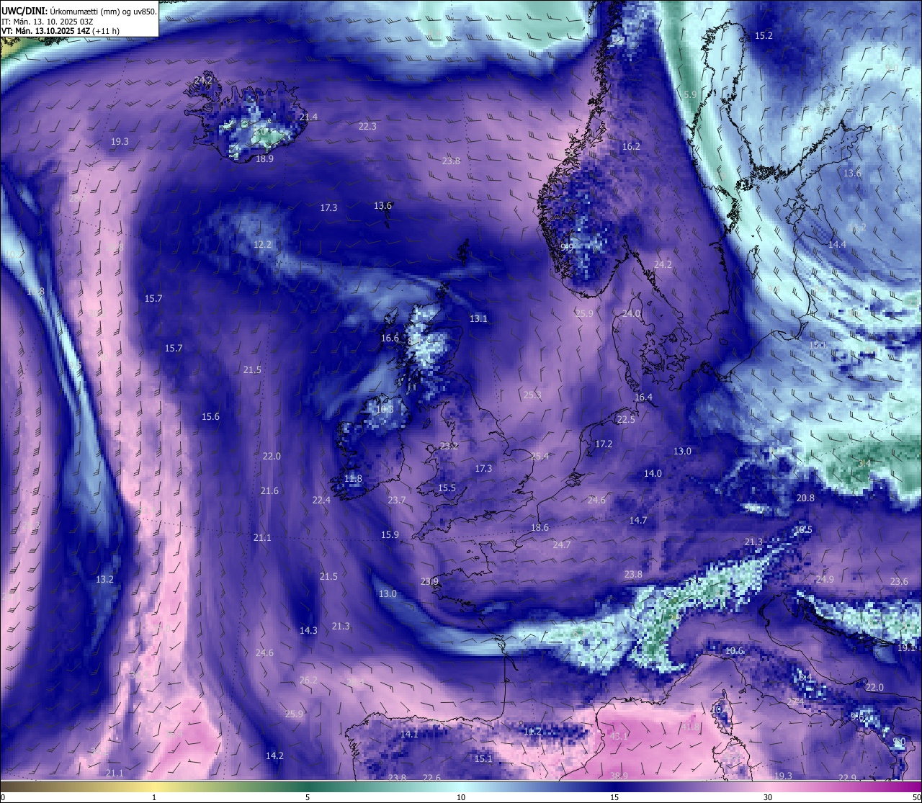Click the 5 tick on color scale
The image size is (922, 803).
point(308,797)
